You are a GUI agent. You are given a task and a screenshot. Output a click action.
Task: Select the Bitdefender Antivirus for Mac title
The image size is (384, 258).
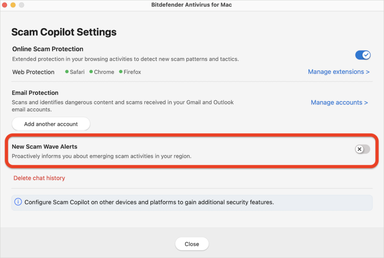[x=192, y=4]
